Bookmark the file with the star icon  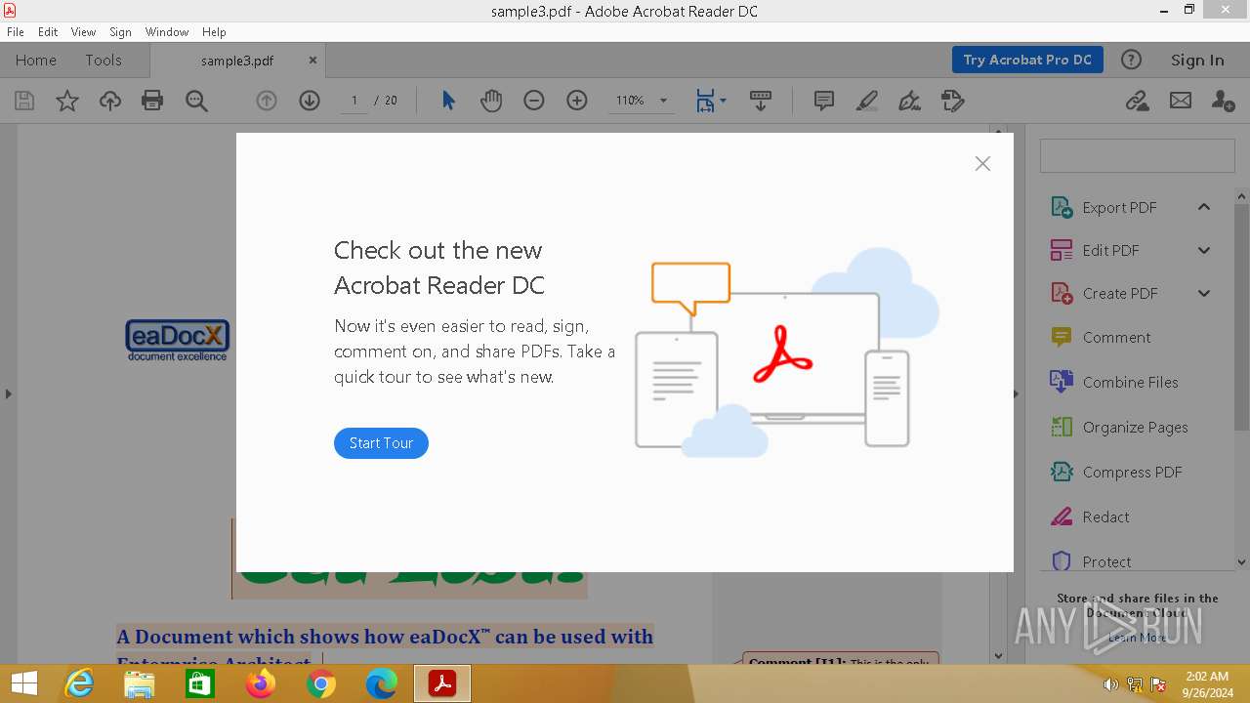pyautogui.click(x=67, y=101)
